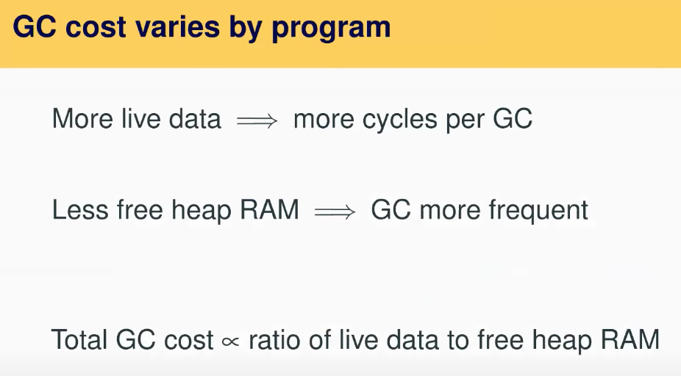This screenshot has width=681, height=376.
Task: Click the text 'Less free heap RAM'
Action: [175, 211]
